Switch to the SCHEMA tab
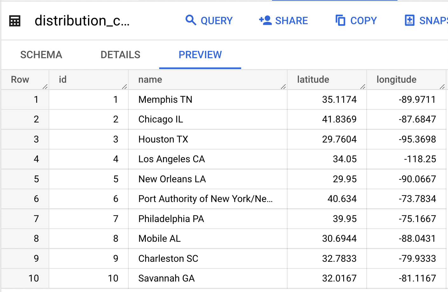The width and height of the screenshot is (448, 292). pos(41,55)
